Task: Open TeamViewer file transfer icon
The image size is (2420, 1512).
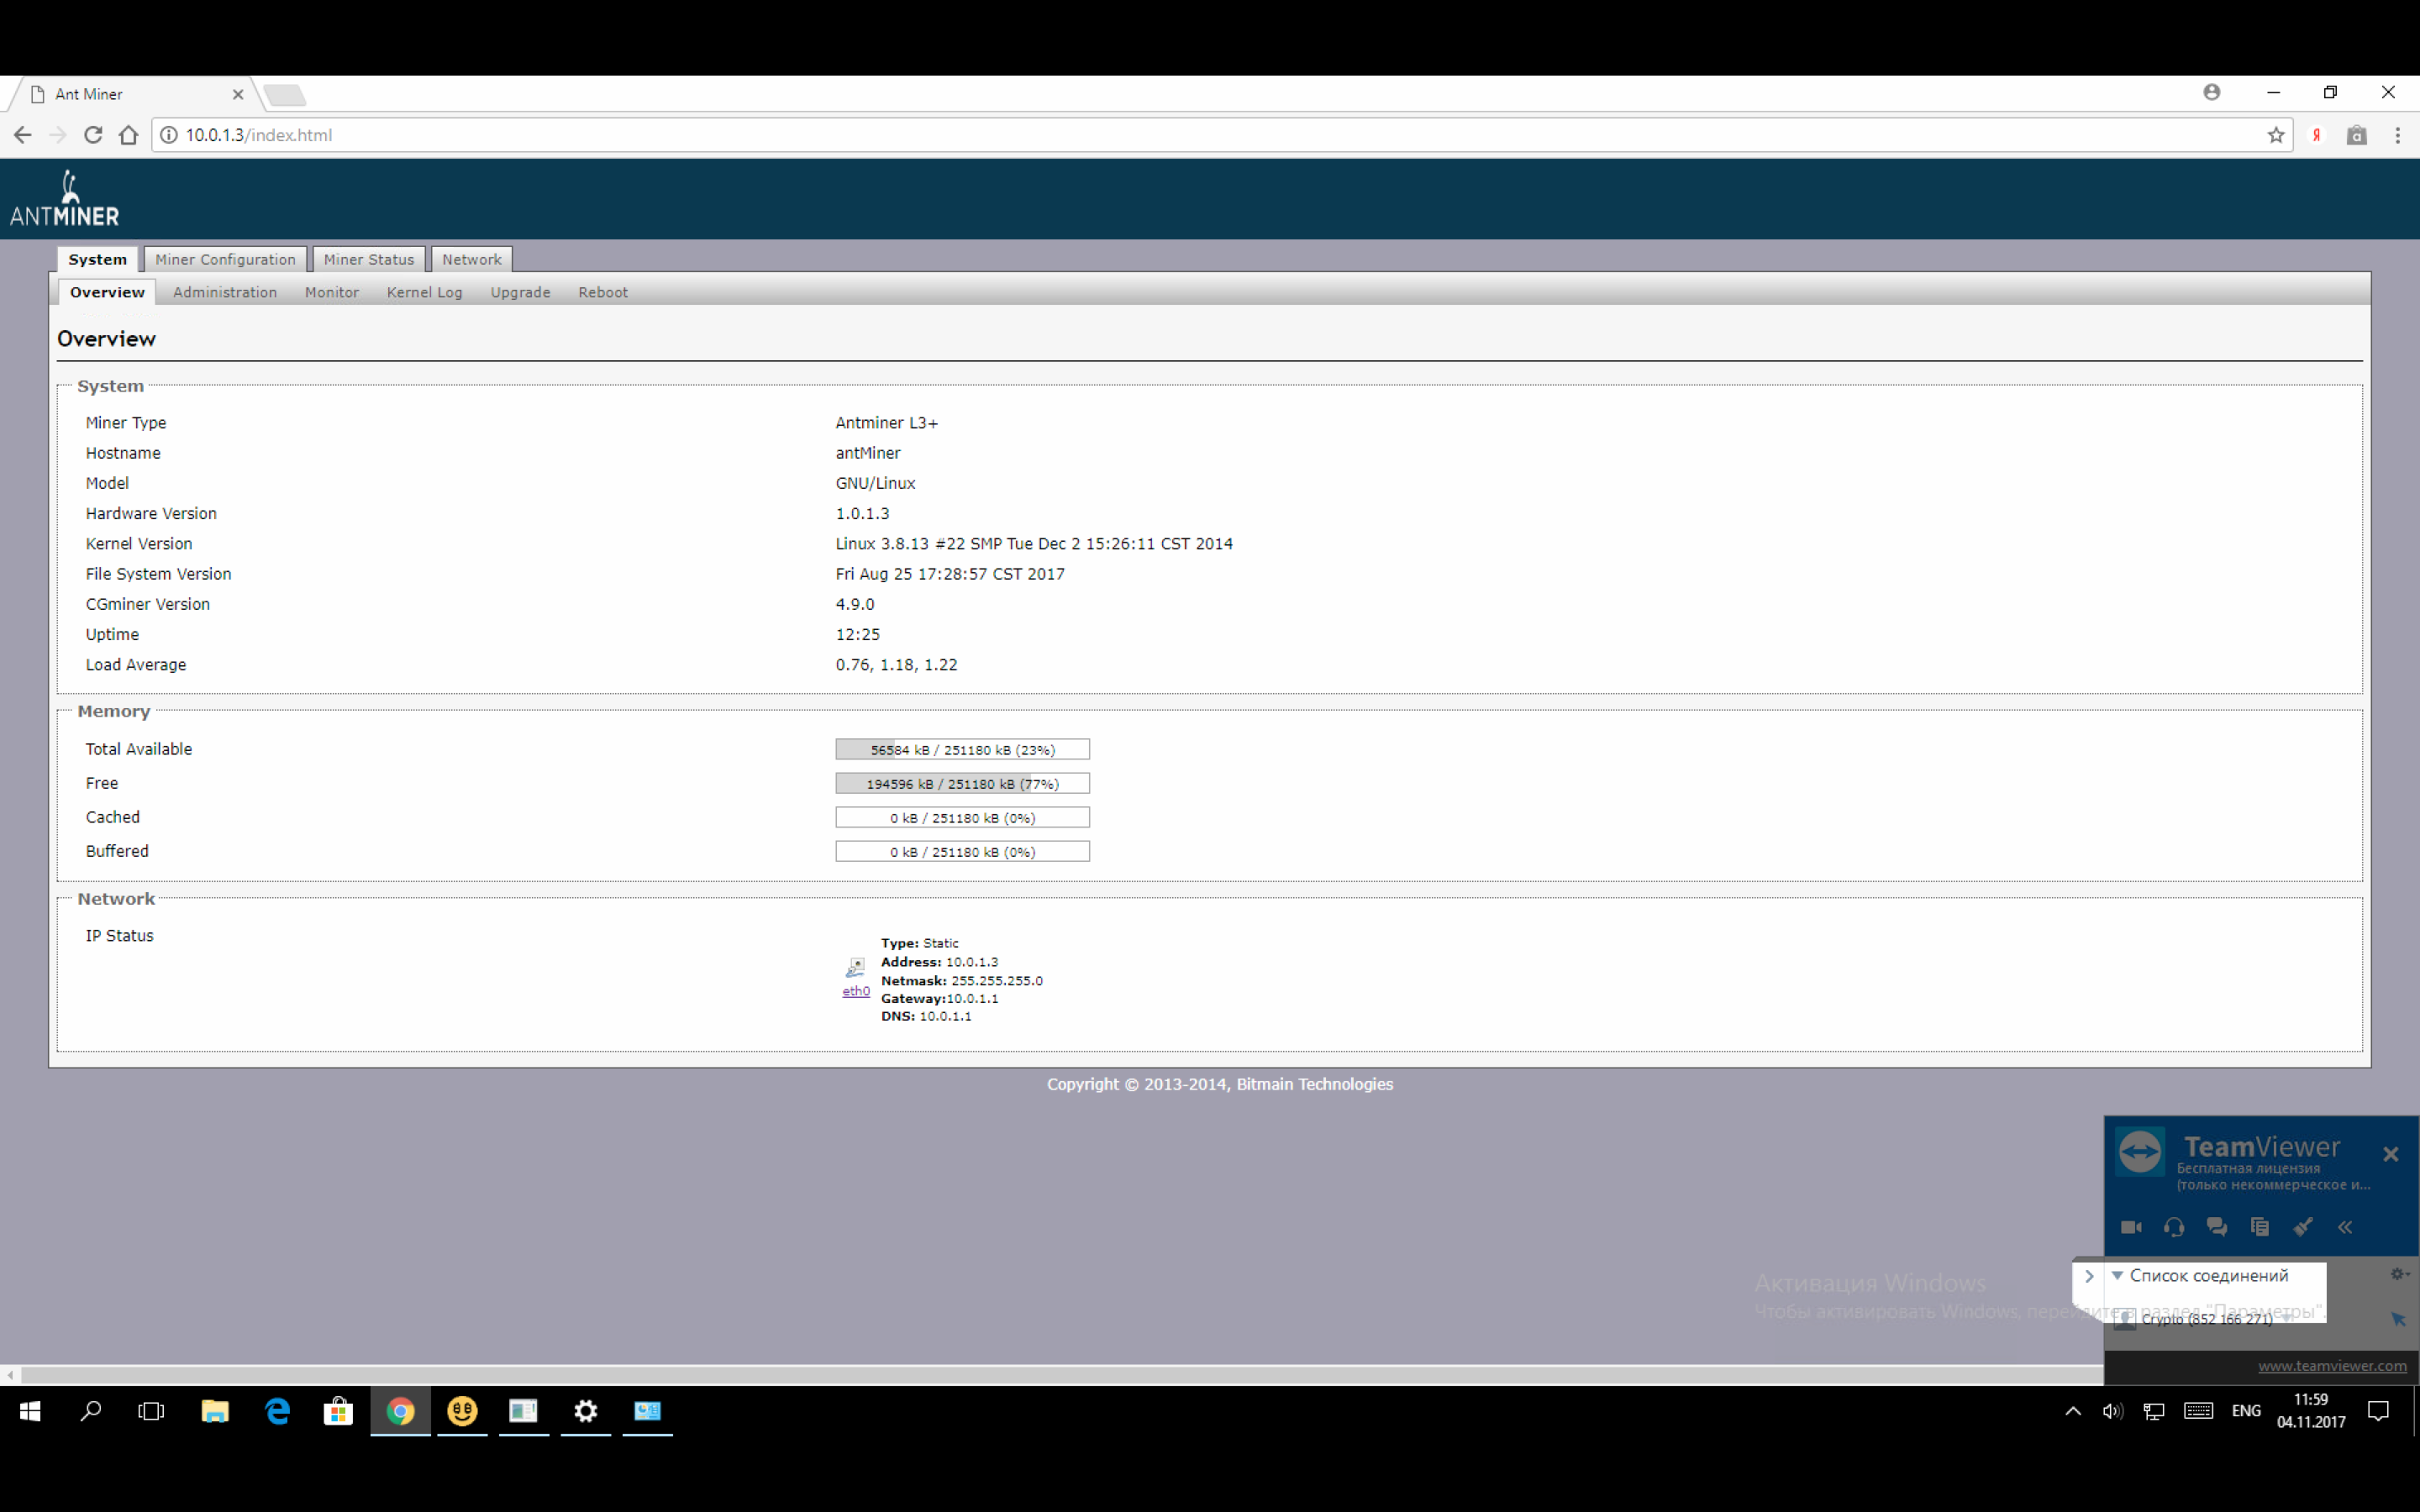Action: (x=2260, y=1227)
